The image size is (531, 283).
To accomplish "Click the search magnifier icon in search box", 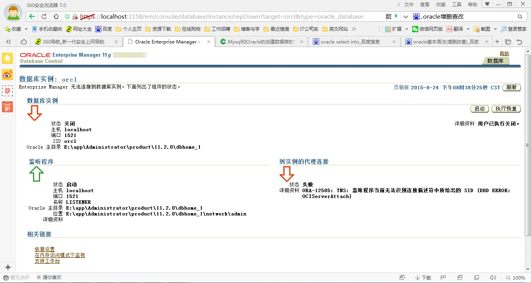I will click(520, 17).
